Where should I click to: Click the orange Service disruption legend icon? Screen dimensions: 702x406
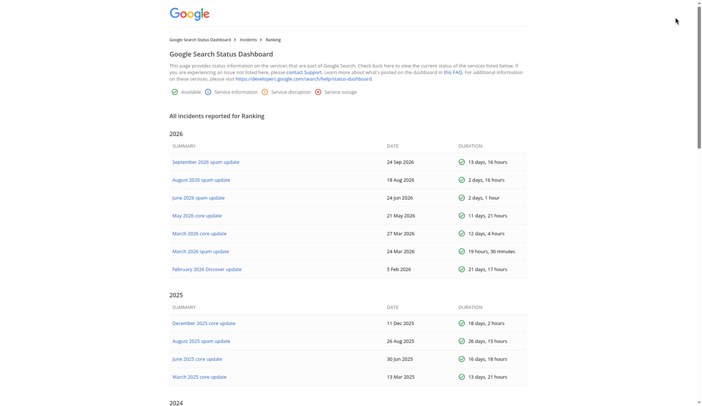(x=265, y=92)
